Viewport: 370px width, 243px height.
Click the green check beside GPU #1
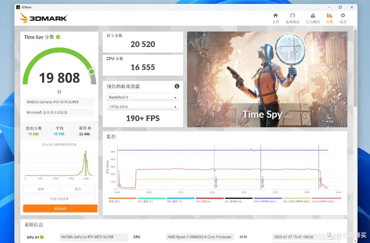tap(42, 237)
